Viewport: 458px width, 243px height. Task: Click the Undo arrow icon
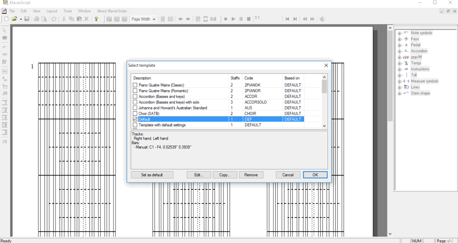click(x=54, y=19)
